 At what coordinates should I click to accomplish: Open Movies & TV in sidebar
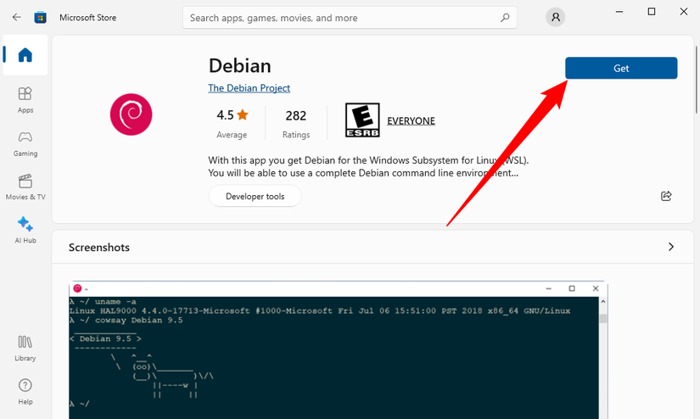coord(25,187)
